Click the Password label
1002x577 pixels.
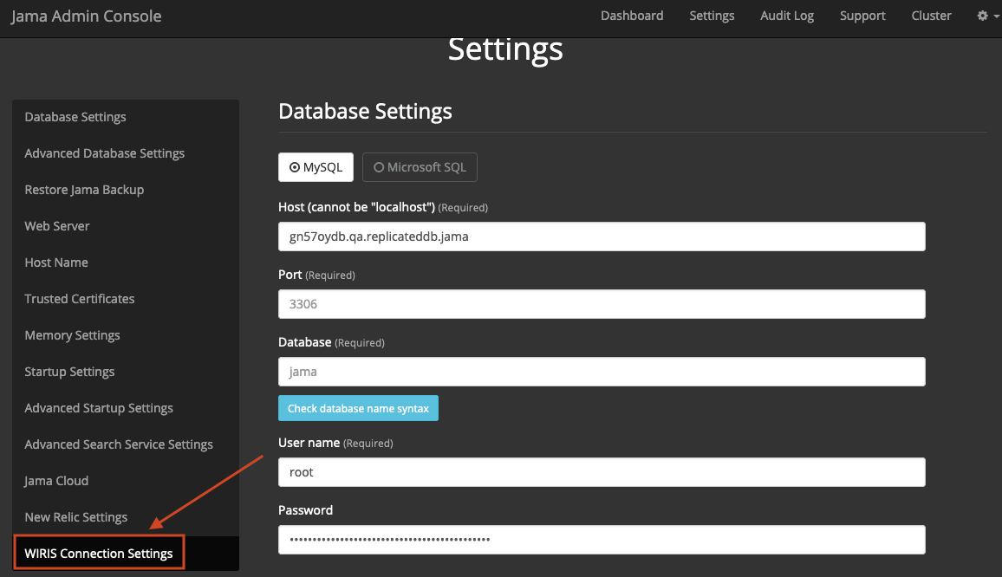(x=305, y=510)
